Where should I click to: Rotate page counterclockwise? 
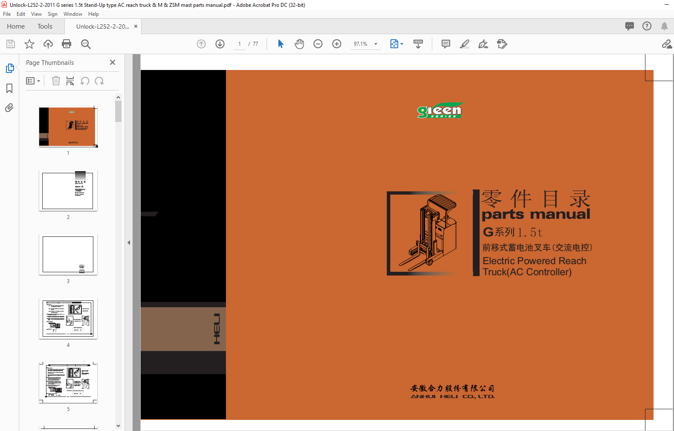pos(85,81)
